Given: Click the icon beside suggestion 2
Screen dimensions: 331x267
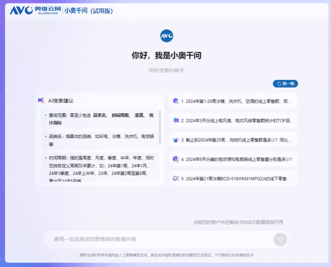Looking at the screenshot, I should tap(175, 120).
